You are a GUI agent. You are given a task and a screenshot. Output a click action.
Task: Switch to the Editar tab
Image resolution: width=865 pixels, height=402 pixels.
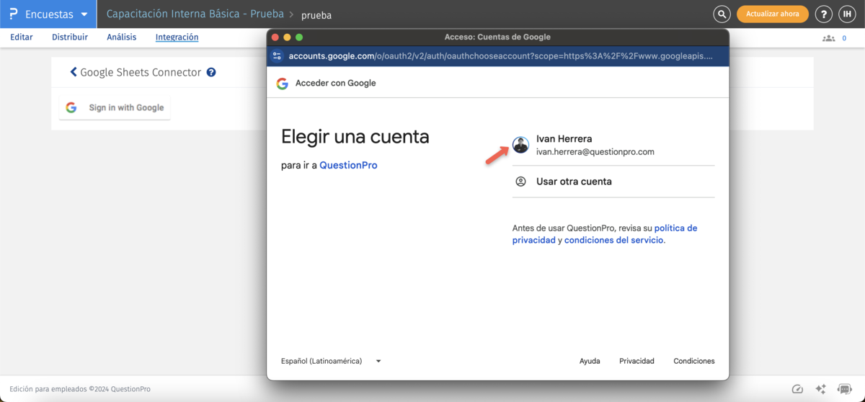(22, 37)
